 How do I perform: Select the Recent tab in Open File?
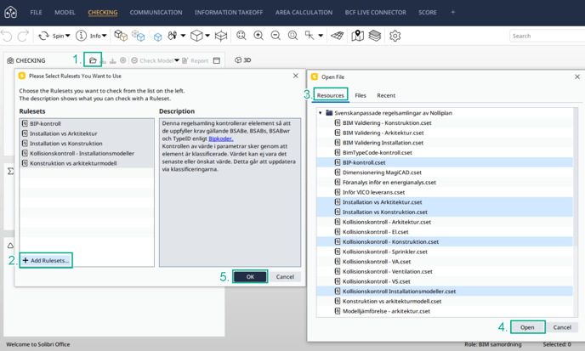tap(386, 95)
